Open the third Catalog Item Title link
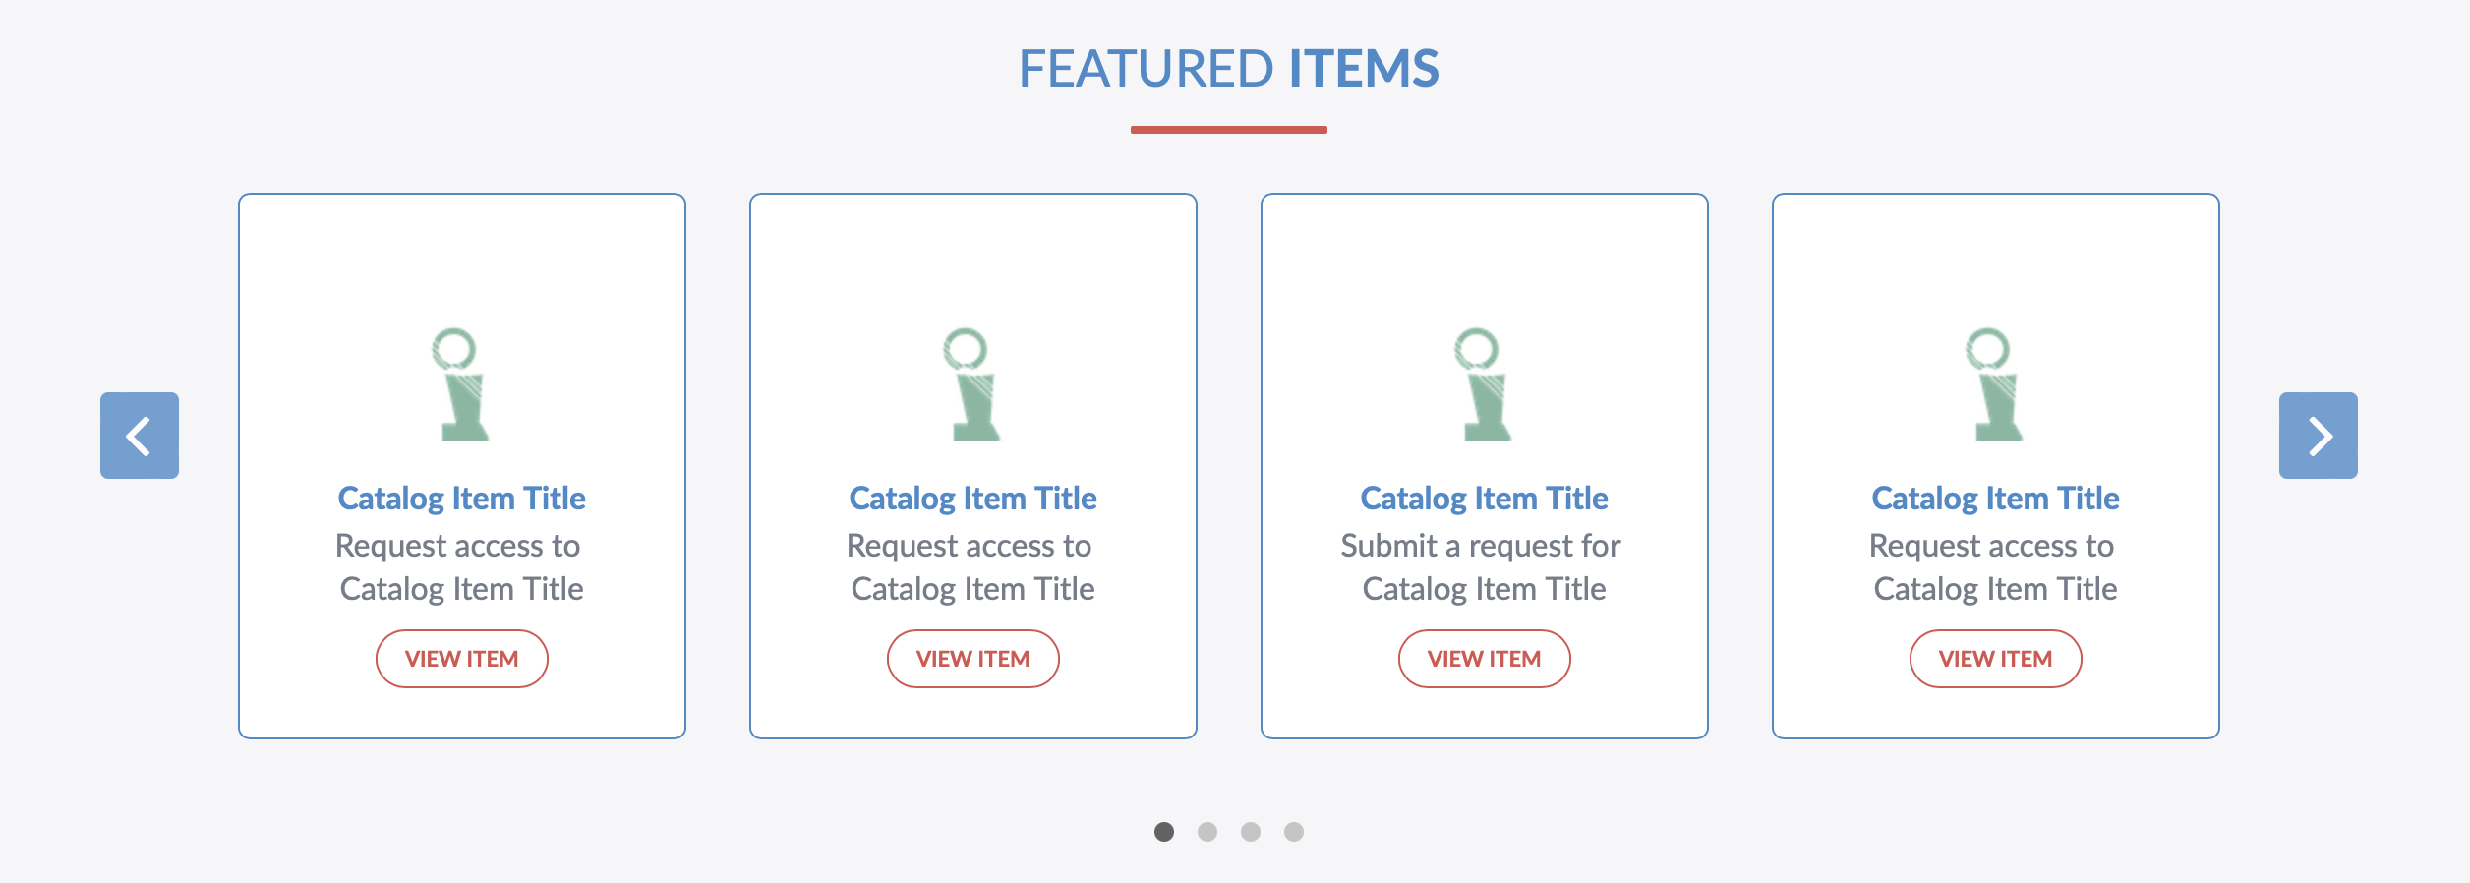2470x883 pixels. coord(1484,499)
